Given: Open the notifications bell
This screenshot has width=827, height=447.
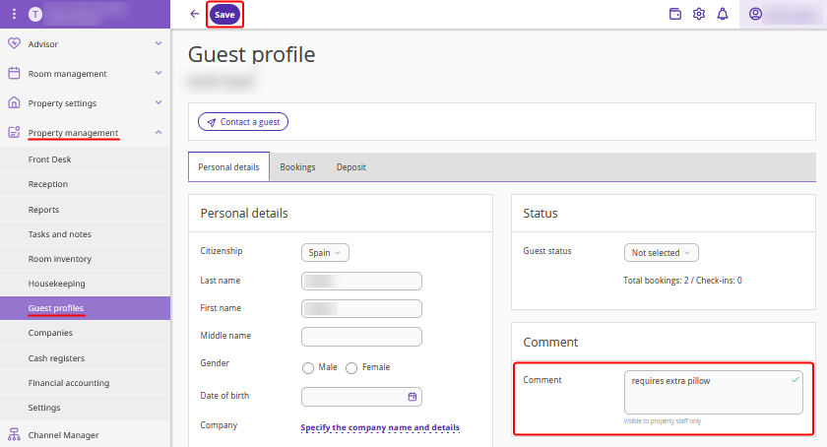Looking at the screenshot, I should [723, 15].
